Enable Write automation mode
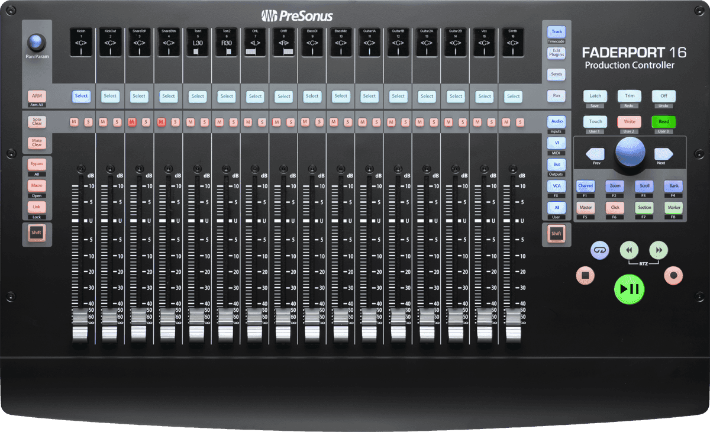This screenshot has height=432, width=710. tap(630, 121)
